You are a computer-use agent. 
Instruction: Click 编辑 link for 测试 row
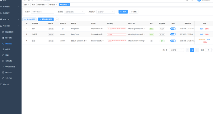202,29
